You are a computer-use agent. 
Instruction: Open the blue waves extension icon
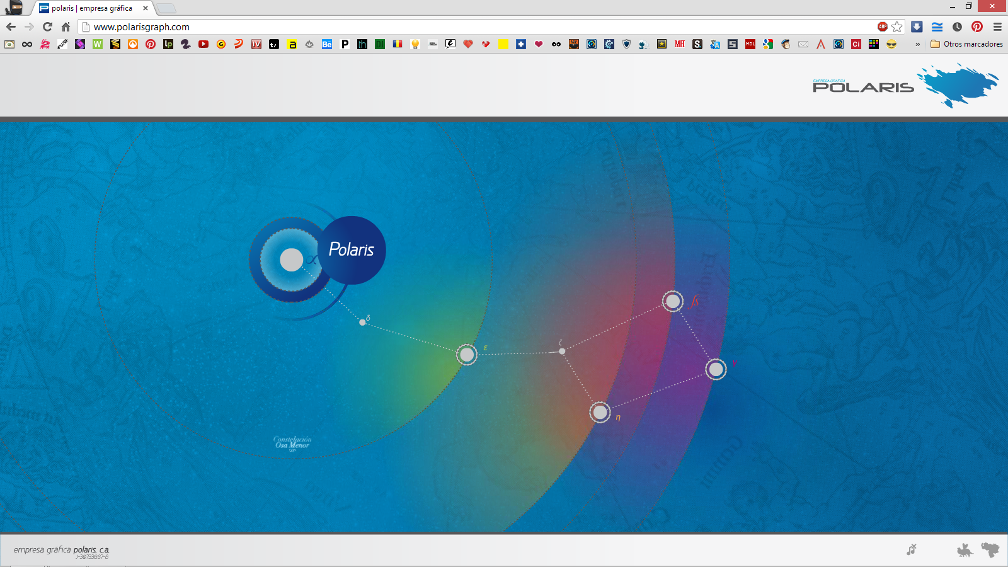937,26
